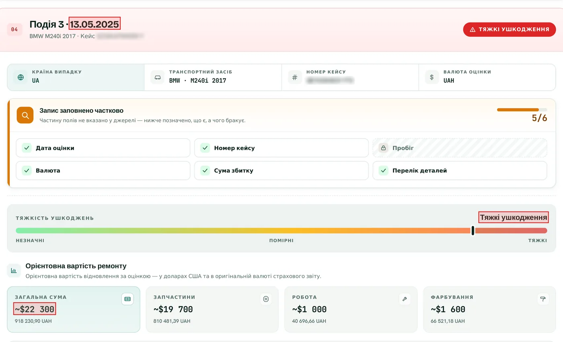Click the orange magnifier icon
Screen dimensions: 563x342
(x=25, y=115)
